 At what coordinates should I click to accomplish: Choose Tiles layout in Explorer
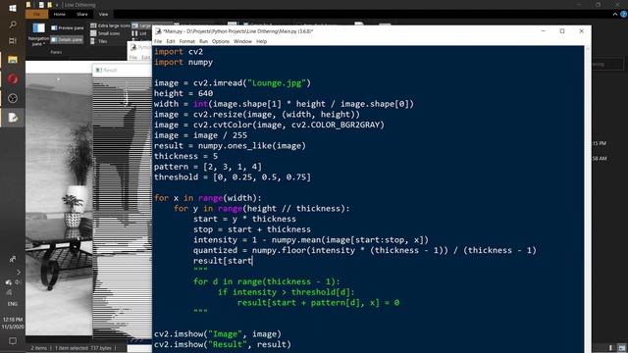99,41
